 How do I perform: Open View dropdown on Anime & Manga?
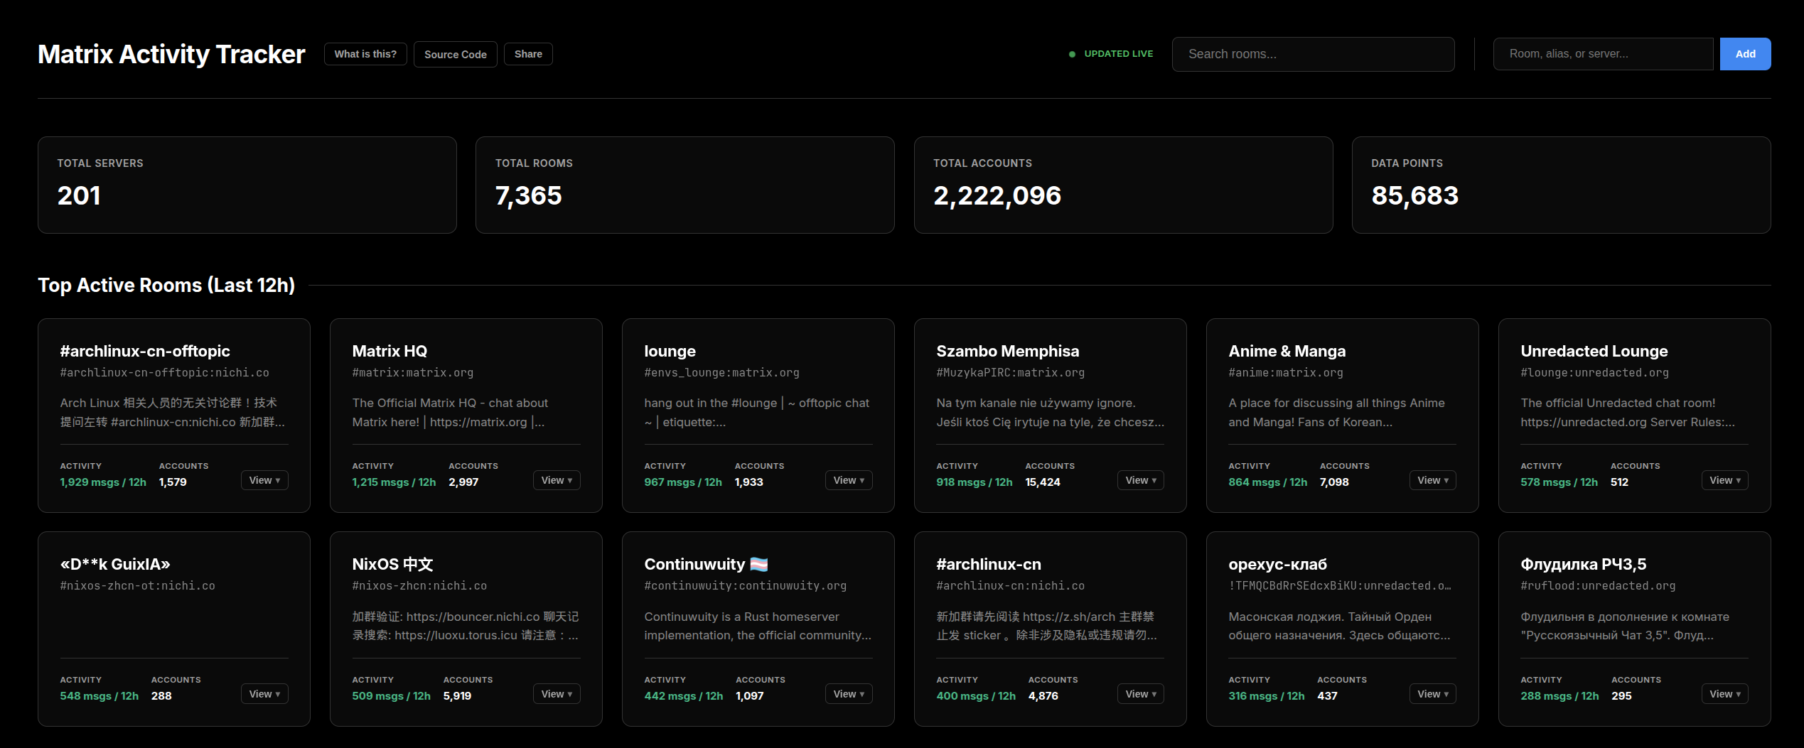coord(1433,480)
